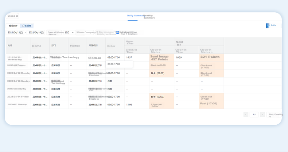Click the 1/1 page number box

(x=254, y=115)
